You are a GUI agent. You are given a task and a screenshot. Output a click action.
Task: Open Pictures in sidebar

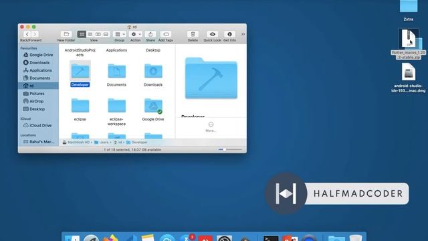pos(38,94)
